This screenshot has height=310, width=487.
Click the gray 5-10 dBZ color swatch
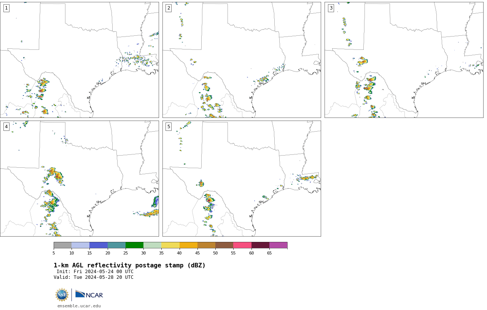(x=62, y=245)
